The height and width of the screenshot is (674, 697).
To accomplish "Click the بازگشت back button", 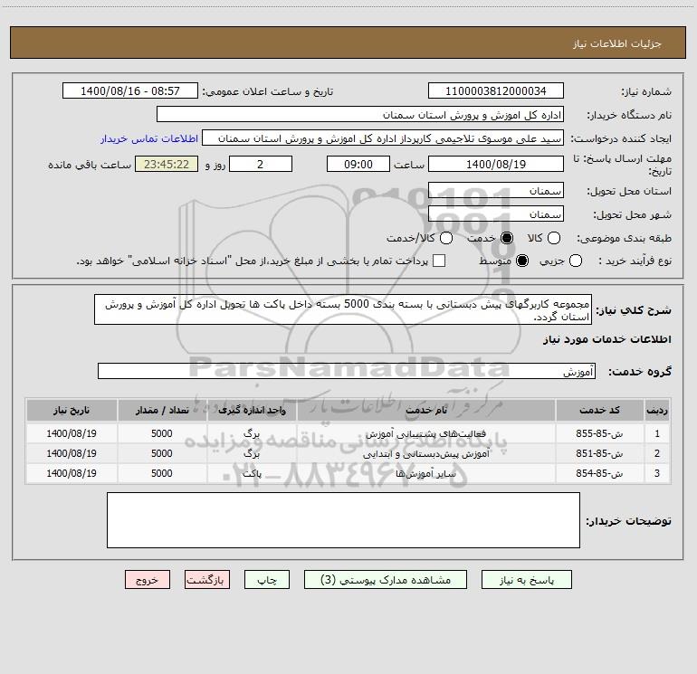I will 207,580.
